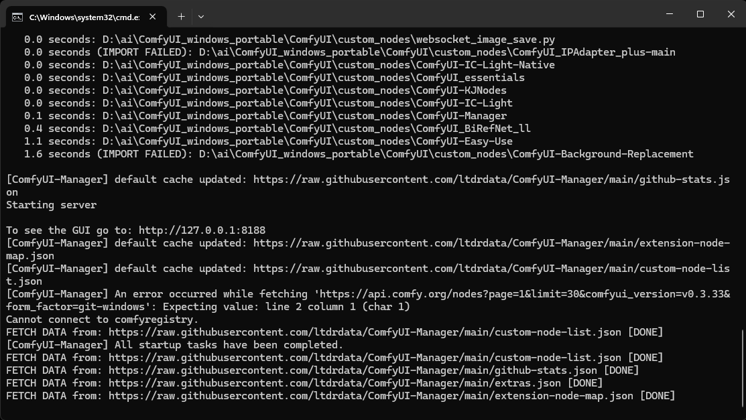
Task: Open github-stats.json URL in the cache updated line
Action: click(x=491, y=180)
